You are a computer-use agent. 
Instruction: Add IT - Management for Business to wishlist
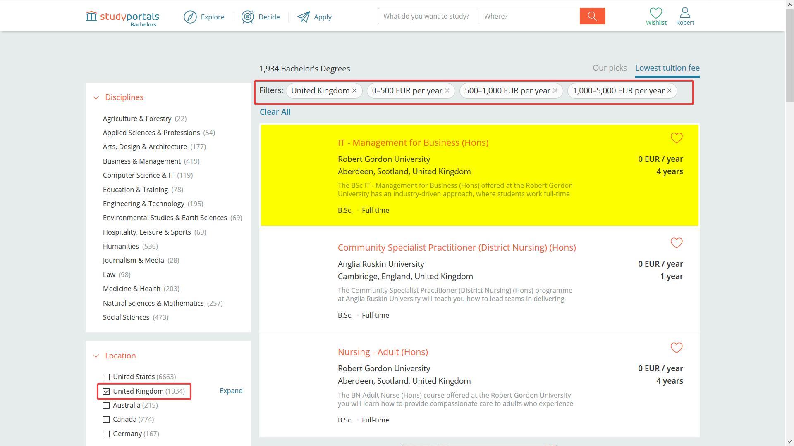coord(676,138)
